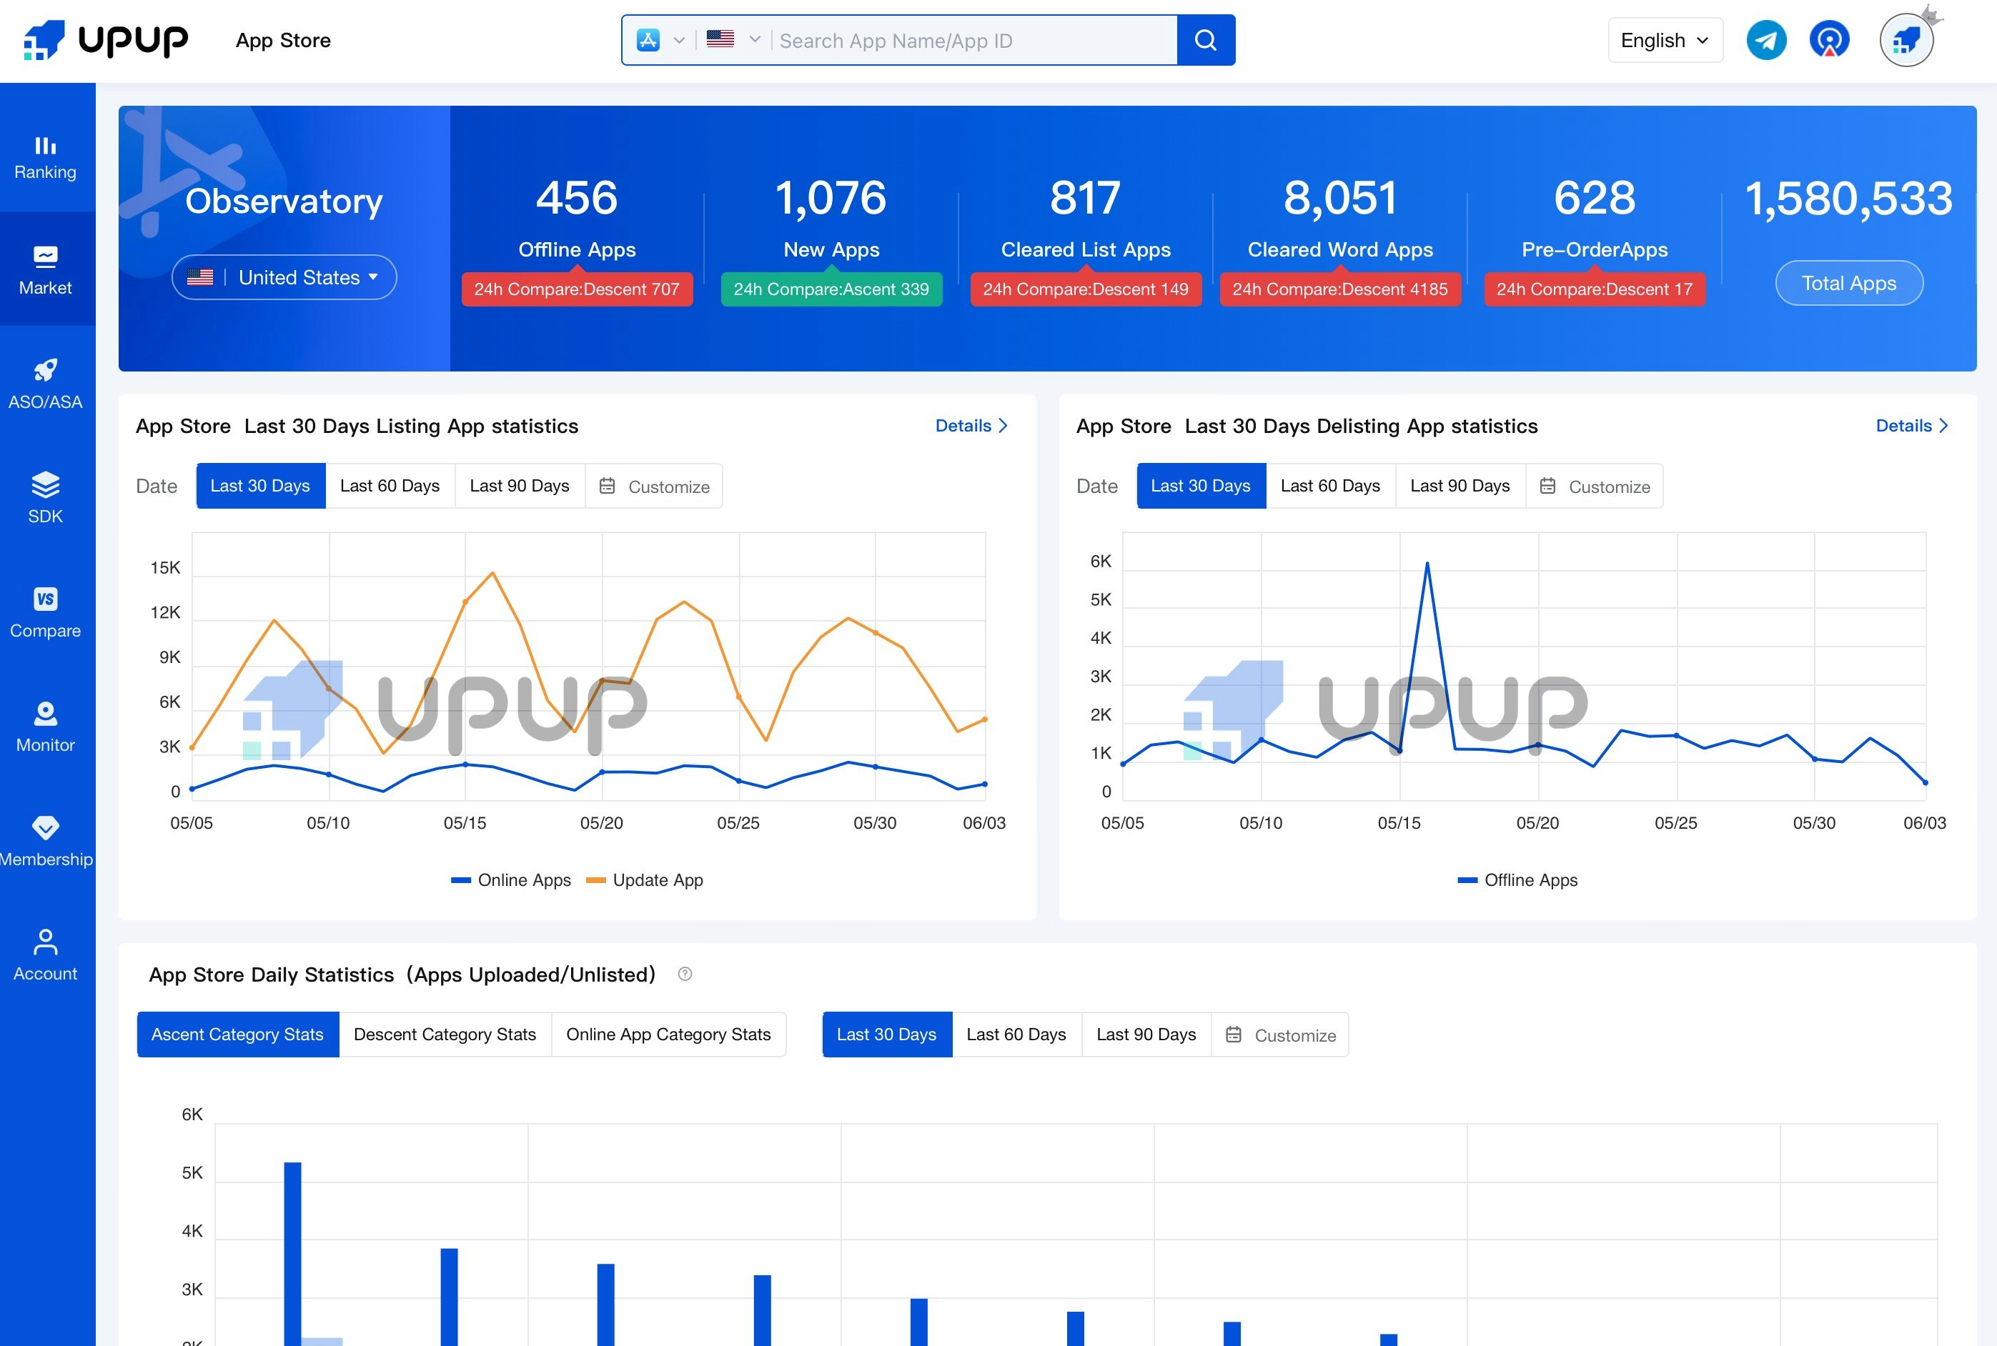Click the help icon beside Daily Statistics
Image resolution: width=1997 pixels, height=1346 pixels.
[685, 974]
